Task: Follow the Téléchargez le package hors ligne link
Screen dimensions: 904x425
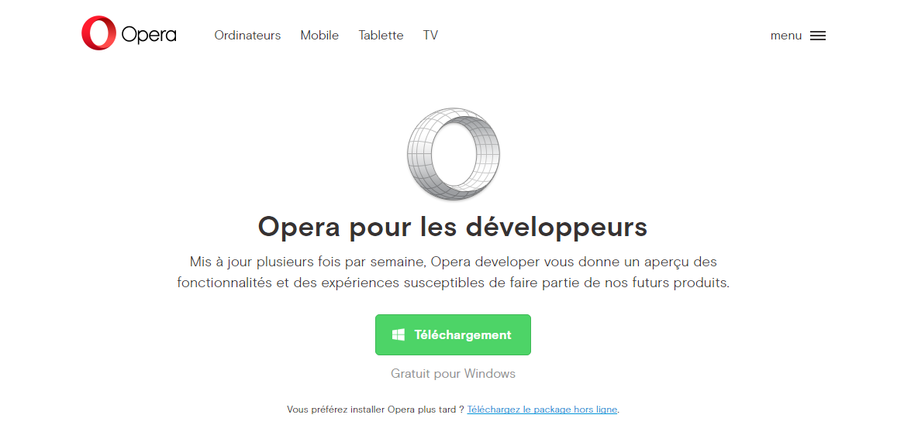Action: [x=542, y=410]
